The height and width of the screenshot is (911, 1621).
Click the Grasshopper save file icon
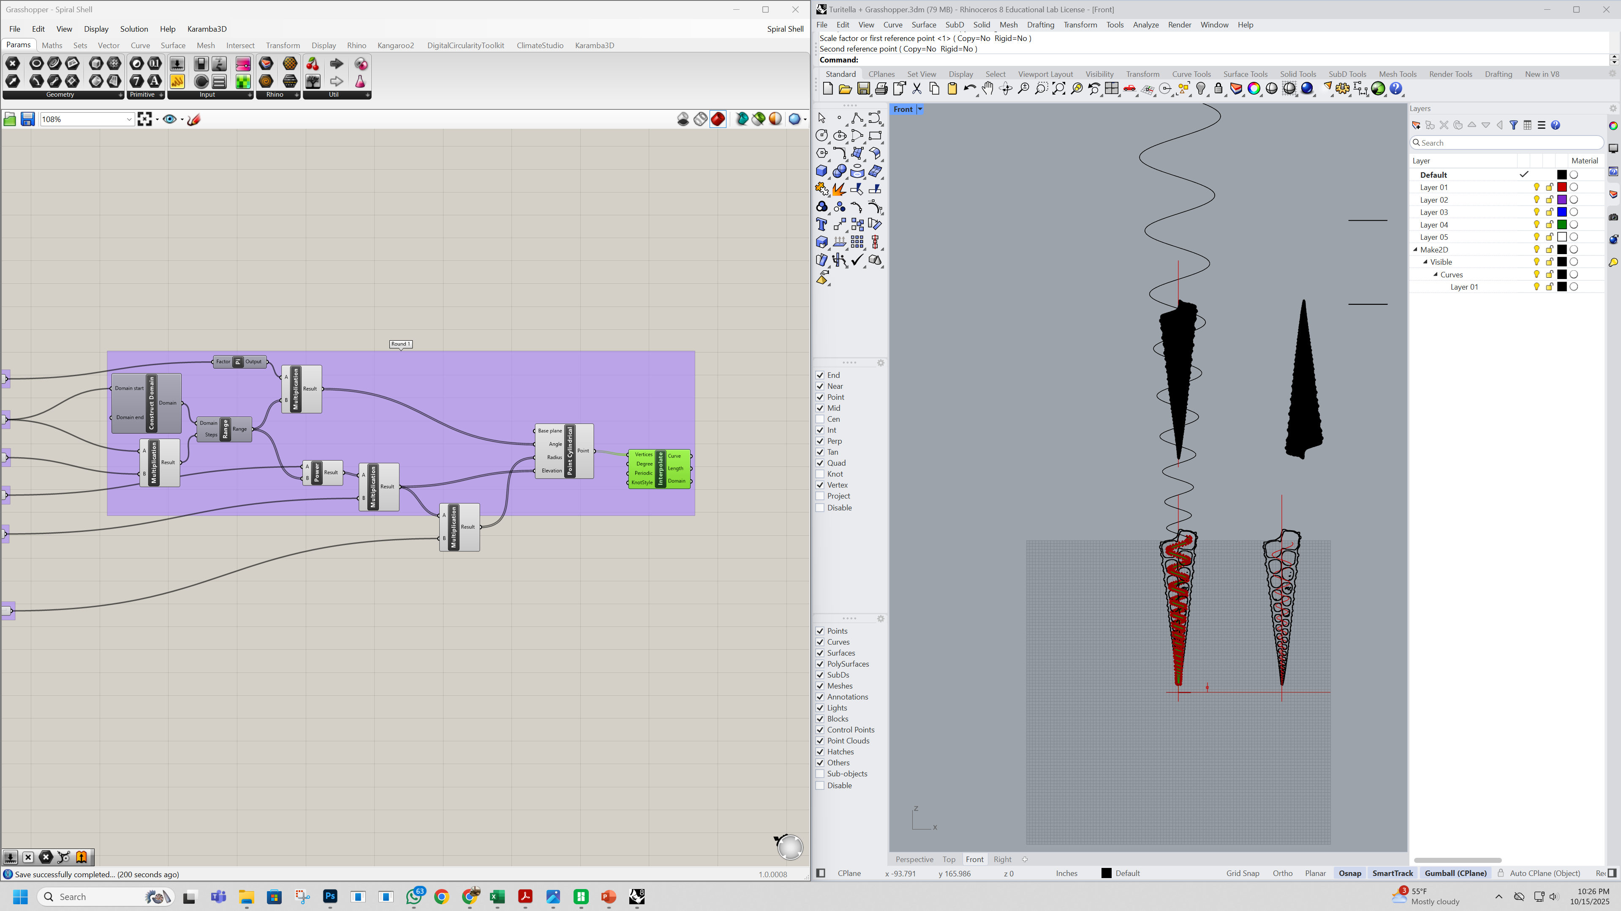coord(27,119)
